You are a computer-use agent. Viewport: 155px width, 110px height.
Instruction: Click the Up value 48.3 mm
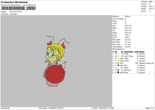pos(128,30)
